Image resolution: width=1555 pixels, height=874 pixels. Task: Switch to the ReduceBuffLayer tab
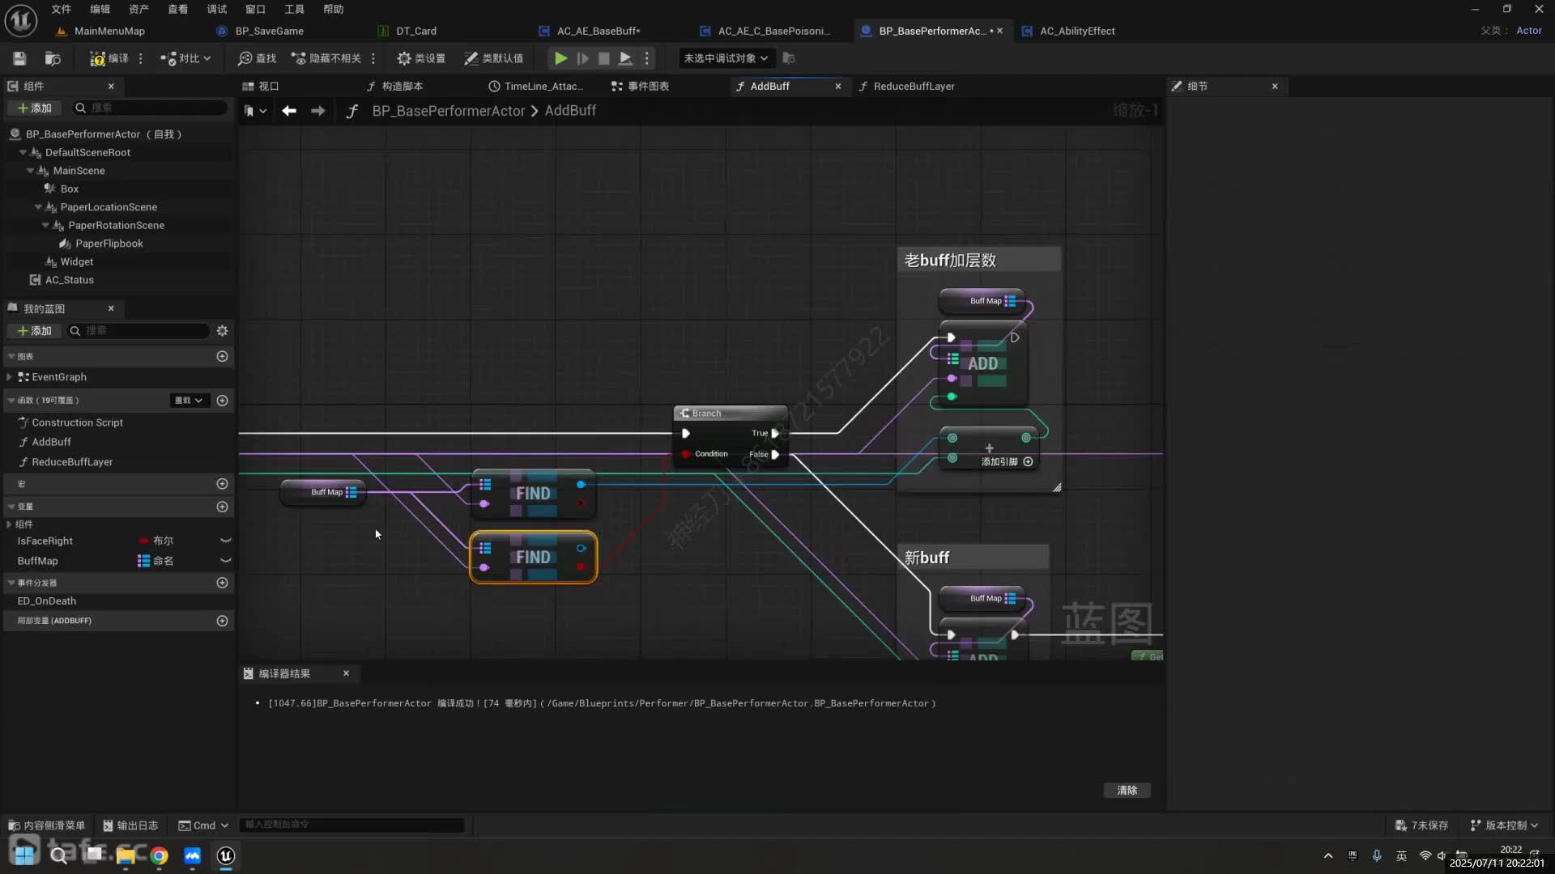click(913, 86)
